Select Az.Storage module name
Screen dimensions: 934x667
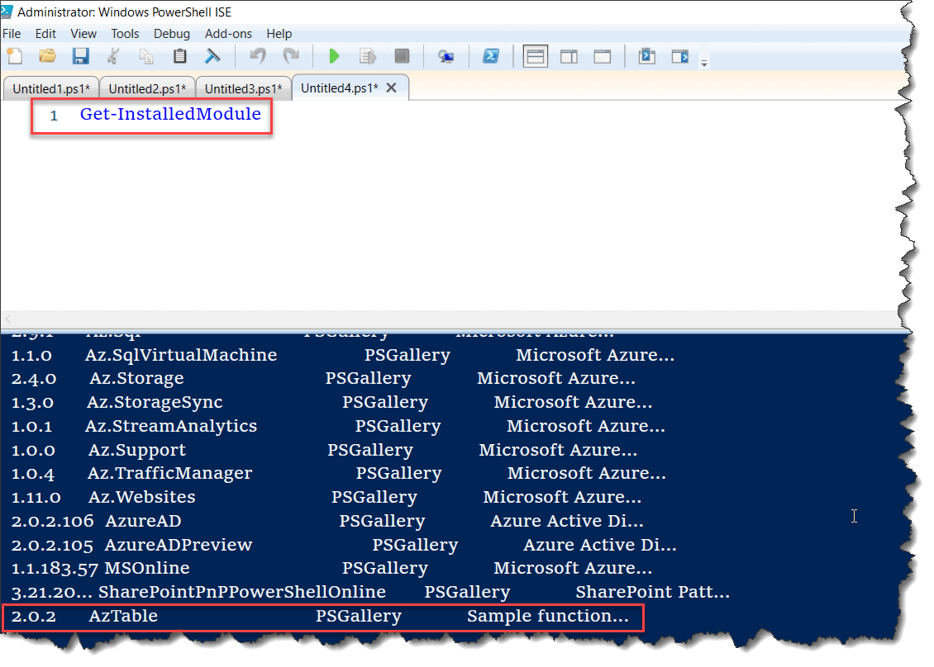coord(136,378)
